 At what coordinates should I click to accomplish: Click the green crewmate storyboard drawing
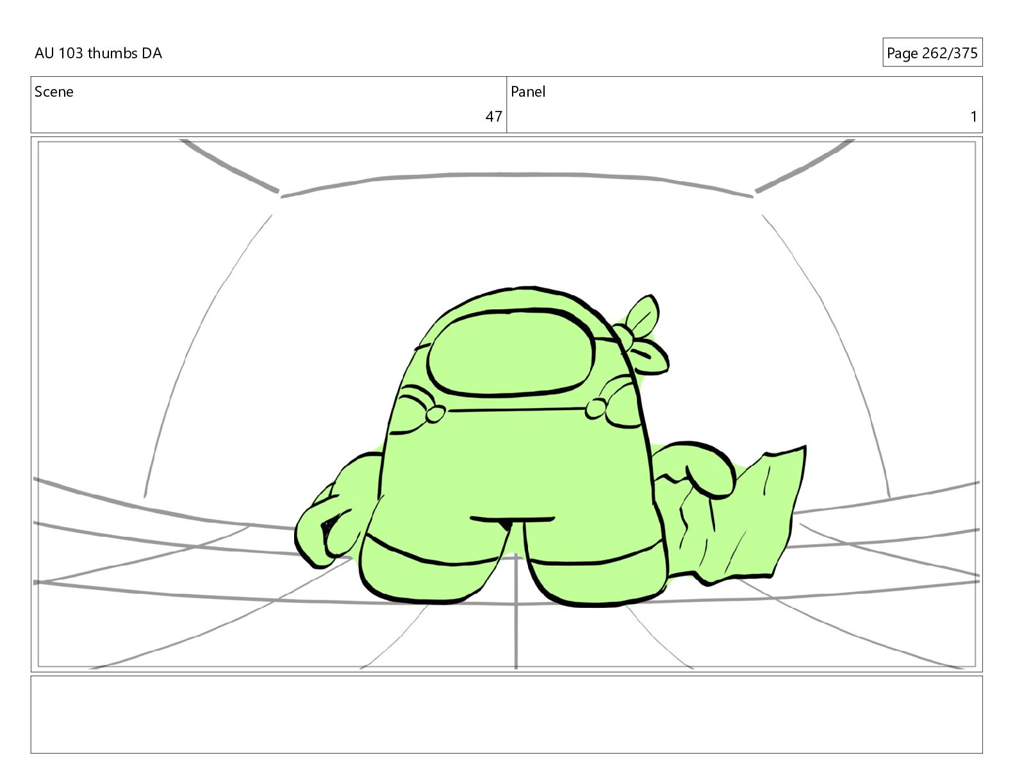(550, 446)
